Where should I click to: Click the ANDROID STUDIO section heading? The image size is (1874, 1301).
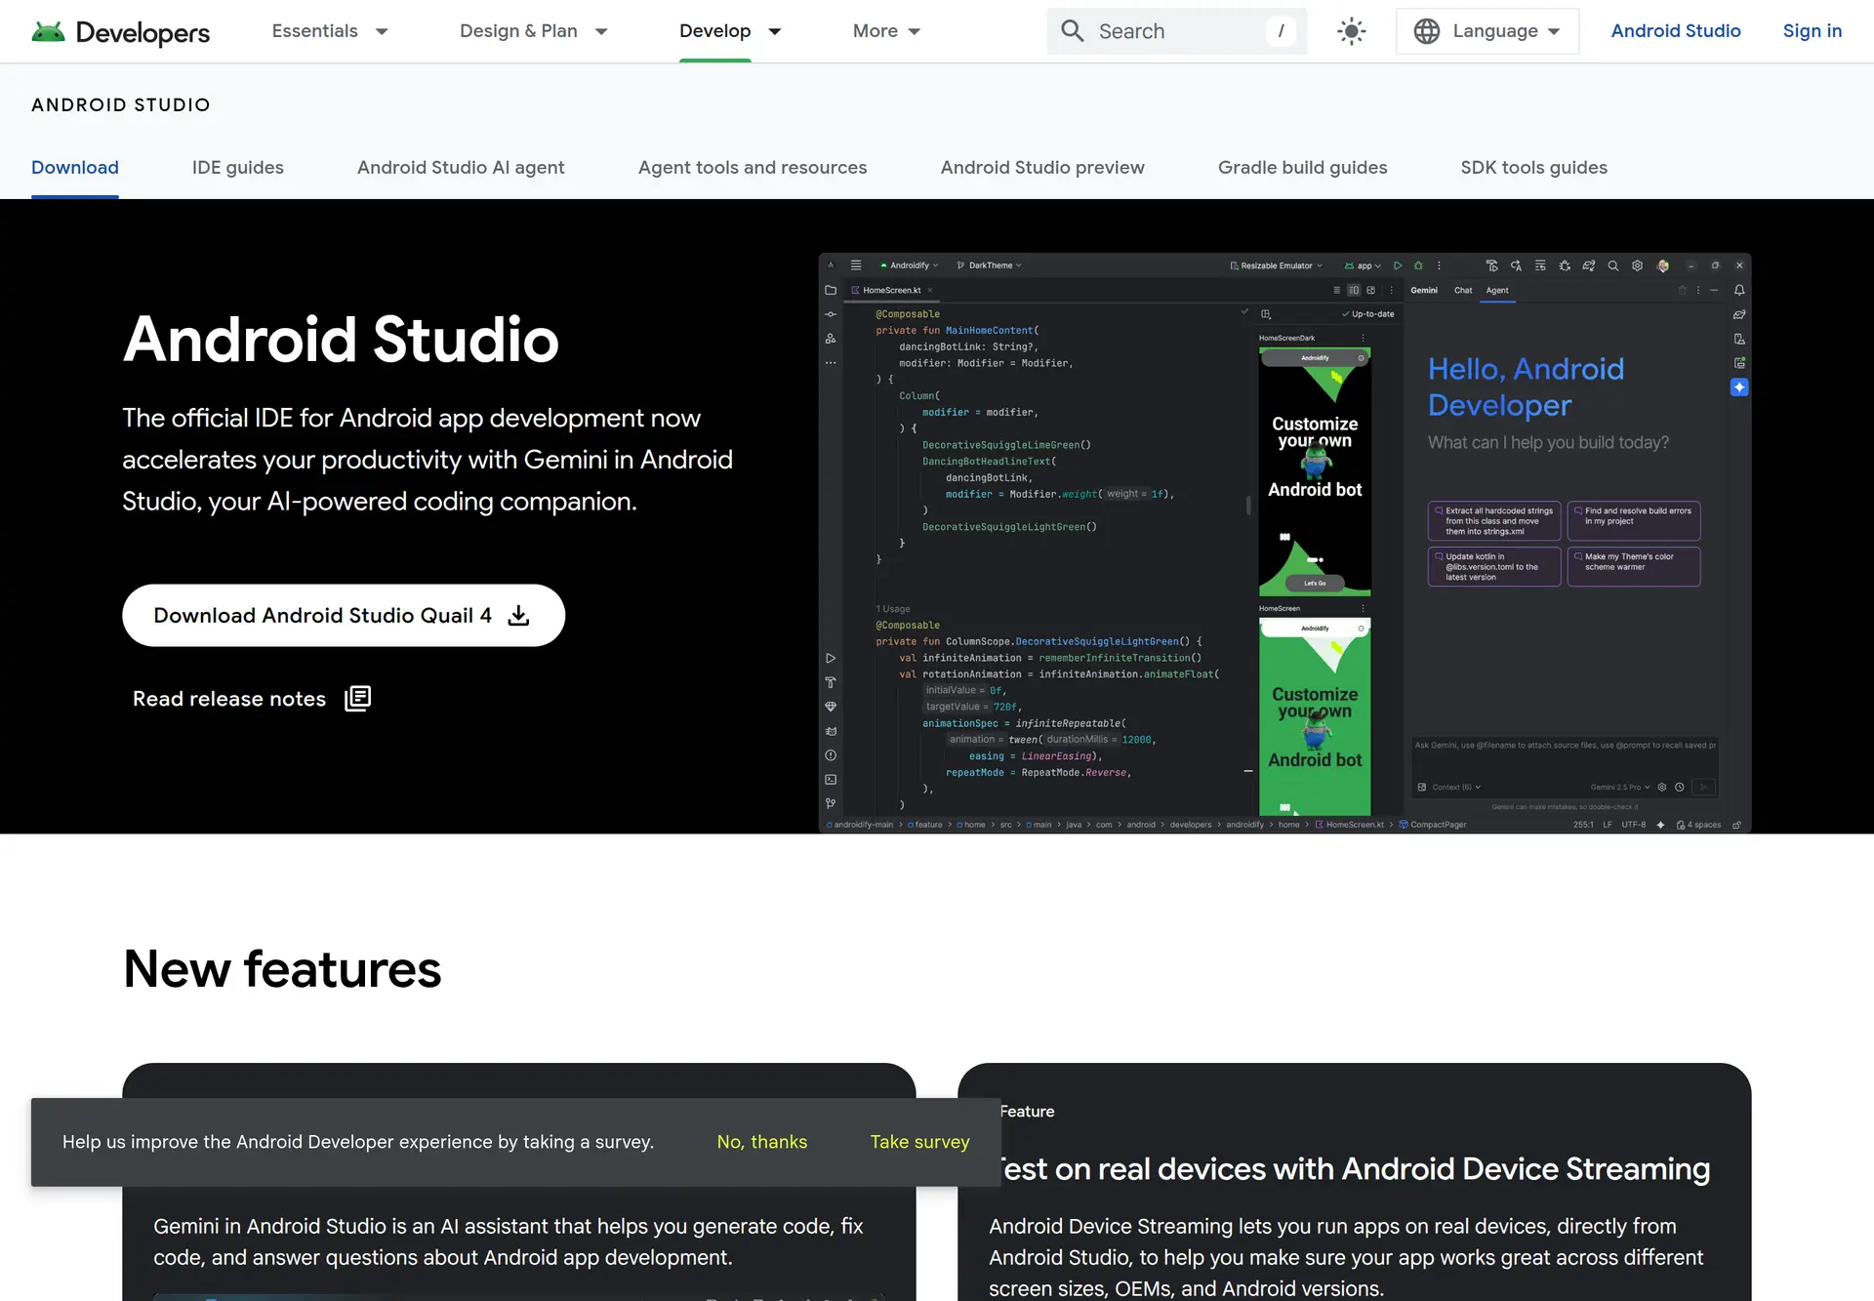(x=121, y=105)
